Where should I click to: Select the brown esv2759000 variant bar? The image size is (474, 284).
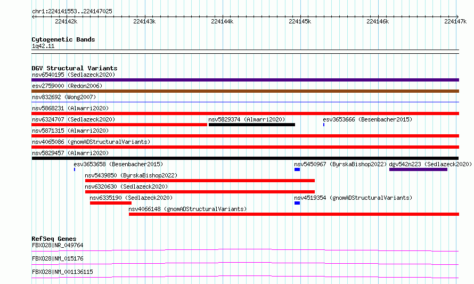pos(245,91)
